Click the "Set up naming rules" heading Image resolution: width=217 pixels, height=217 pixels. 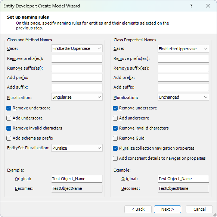[x=28, y=17]
